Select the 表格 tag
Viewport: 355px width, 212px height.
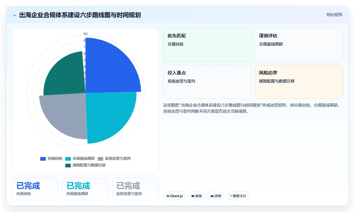coord(197,196)
